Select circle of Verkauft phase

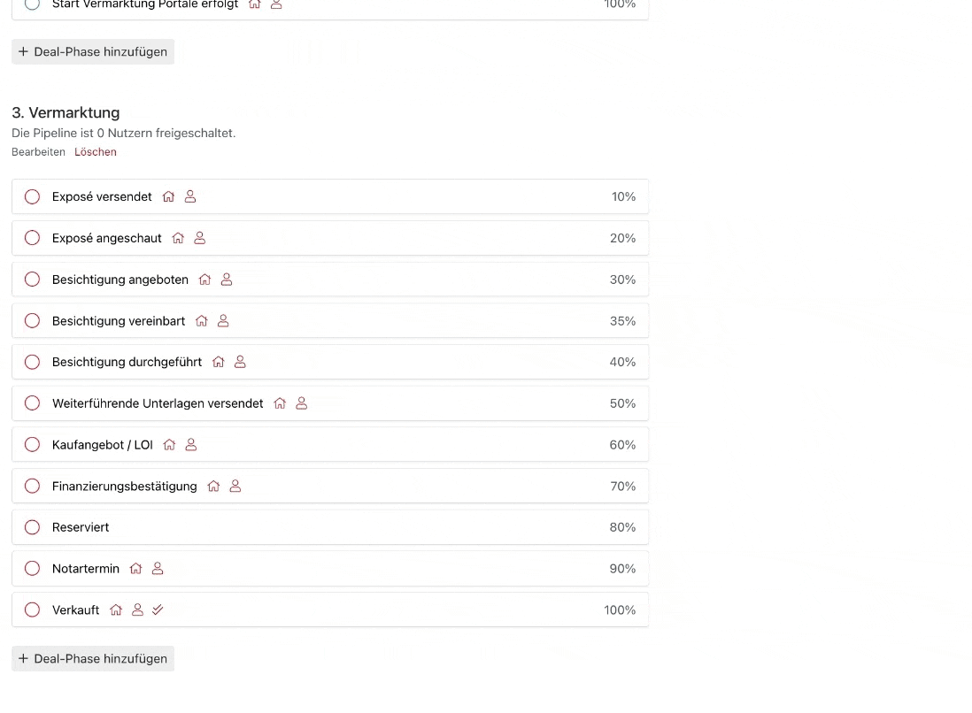pos(32,609)
